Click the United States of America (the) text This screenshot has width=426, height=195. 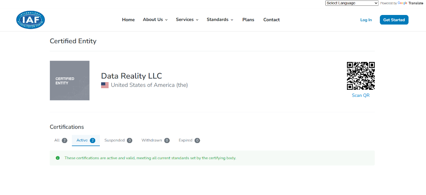[149, 85]
